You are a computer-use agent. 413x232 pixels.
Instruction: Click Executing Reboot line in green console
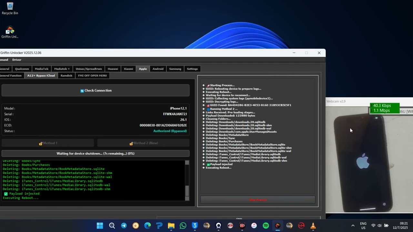coord(21,198)
